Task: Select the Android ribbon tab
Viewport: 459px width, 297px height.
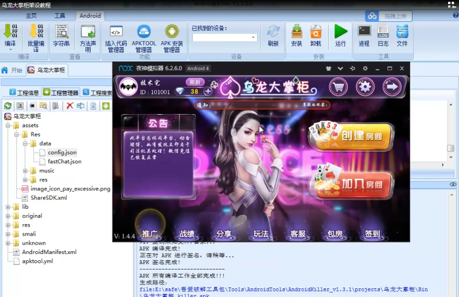Action: [90, 16]
